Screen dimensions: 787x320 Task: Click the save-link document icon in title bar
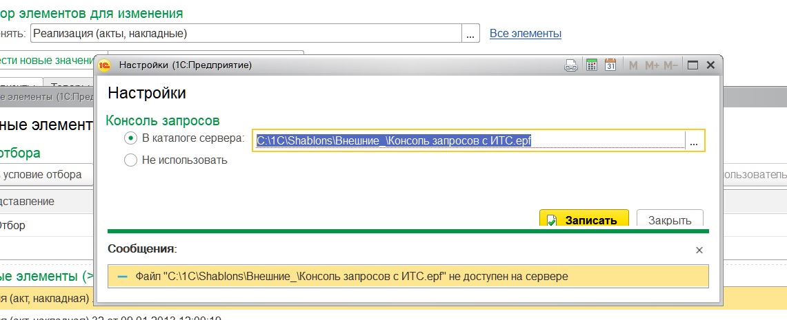click(571, 65)
